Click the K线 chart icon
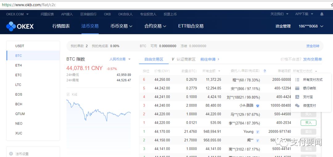 click(x=68, y=94)
